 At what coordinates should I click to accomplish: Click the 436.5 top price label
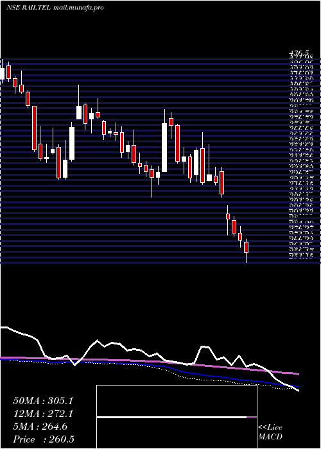[x=299, y=53]
